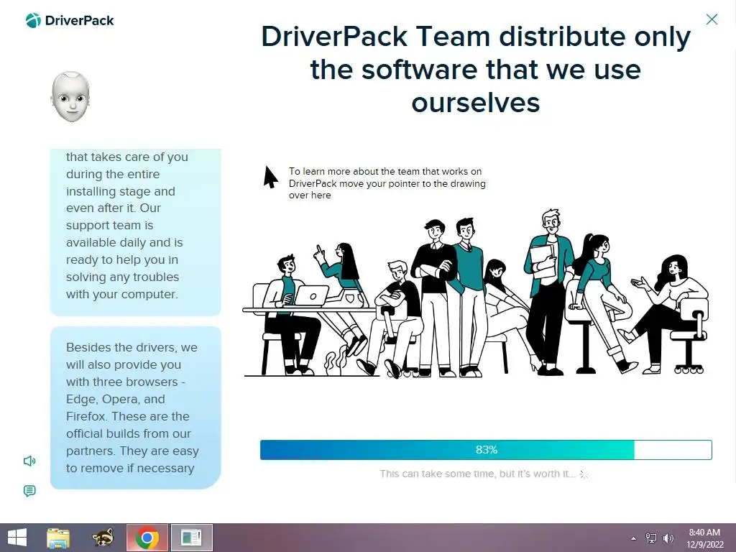The height and width of the screenshot is (552, 736).
Task: Click the team illustration drawing
Action: (x=475, y=293)
